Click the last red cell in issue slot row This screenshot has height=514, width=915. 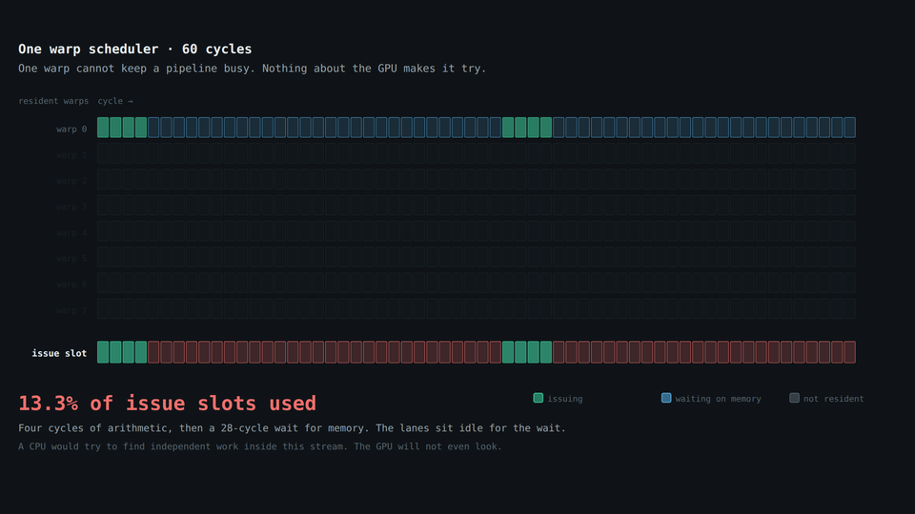(849, 352)
